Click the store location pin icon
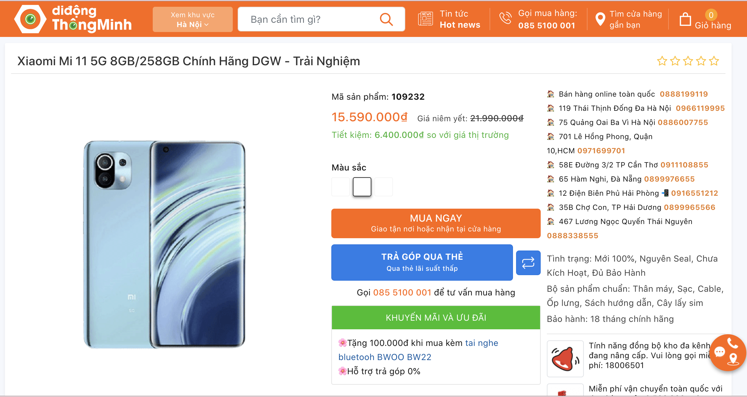The width and height of the screenshot is (747, 397). pos(600,19)
